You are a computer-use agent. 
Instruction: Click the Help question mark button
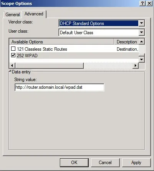coord(142,3)
